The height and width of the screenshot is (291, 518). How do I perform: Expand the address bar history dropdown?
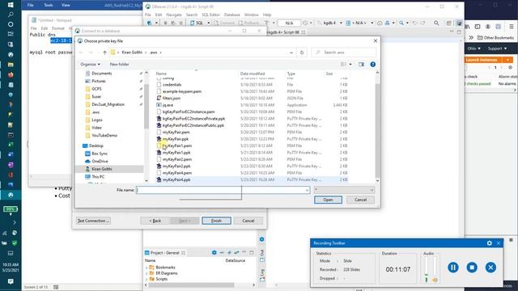pos(291,53)
